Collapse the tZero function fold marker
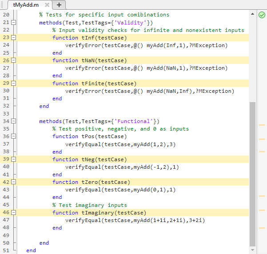The width and height of the screenshot is (267, 254). tap(13, 182)
